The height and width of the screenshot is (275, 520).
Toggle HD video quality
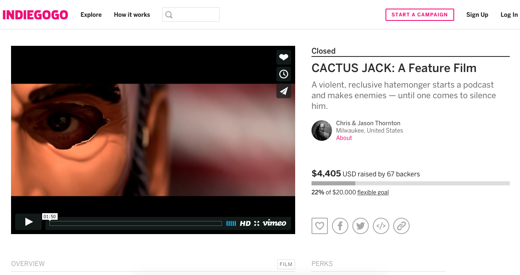point(245,223)
